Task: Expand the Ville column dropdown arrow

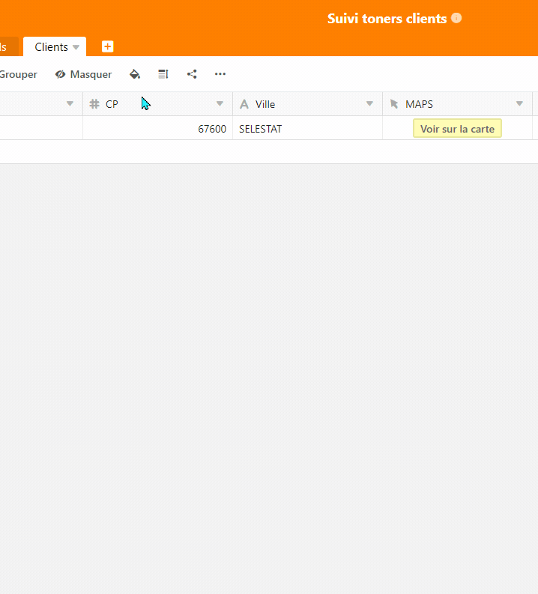Action: (369, 104)
